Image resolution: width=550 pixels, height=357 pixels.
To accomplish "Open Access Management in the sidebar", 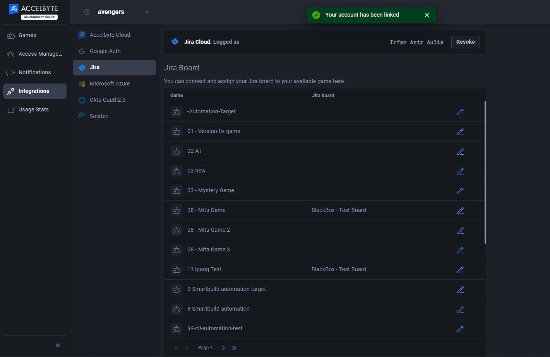I will pyautogui.click(x=35, y=54).
